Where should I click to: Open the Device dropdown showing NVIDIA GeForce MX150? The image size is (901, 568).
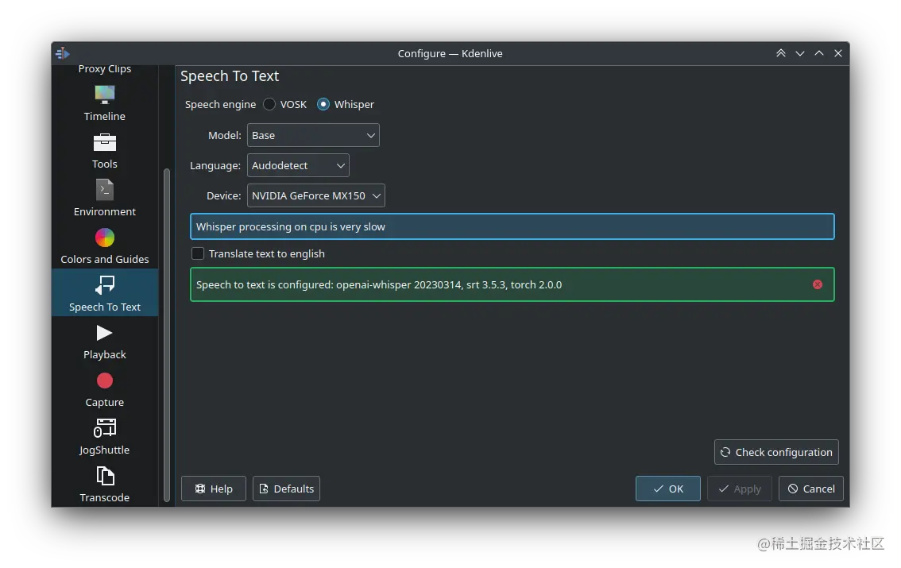pyautogui.click(x=316, y=196)
